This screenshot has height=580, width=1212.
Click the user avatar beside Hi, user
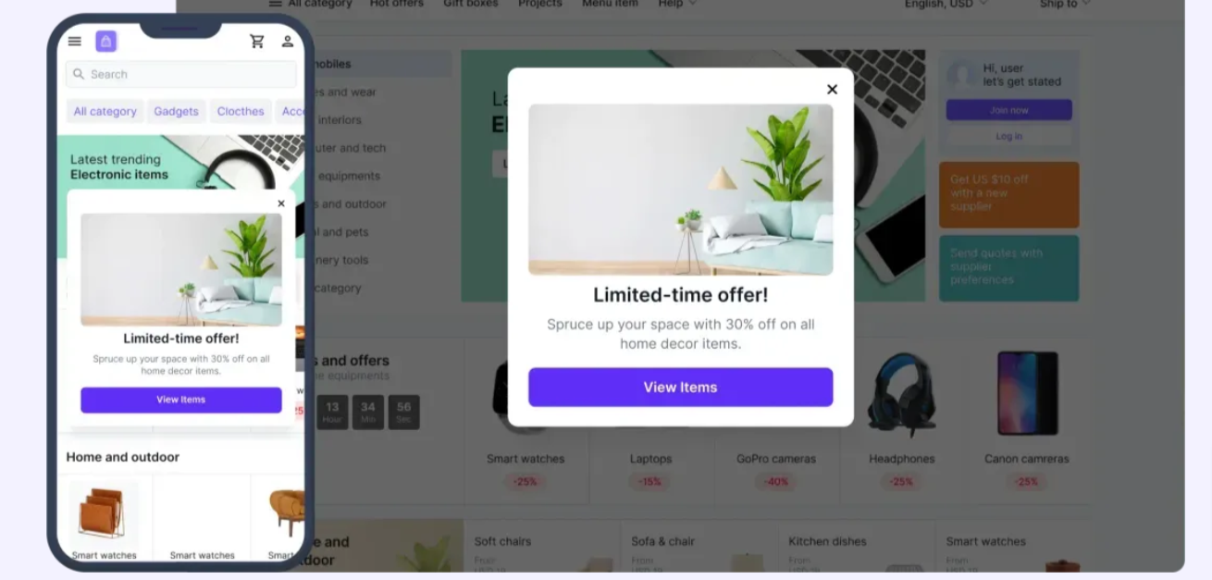pyautogui.click(x=961, y=75)
